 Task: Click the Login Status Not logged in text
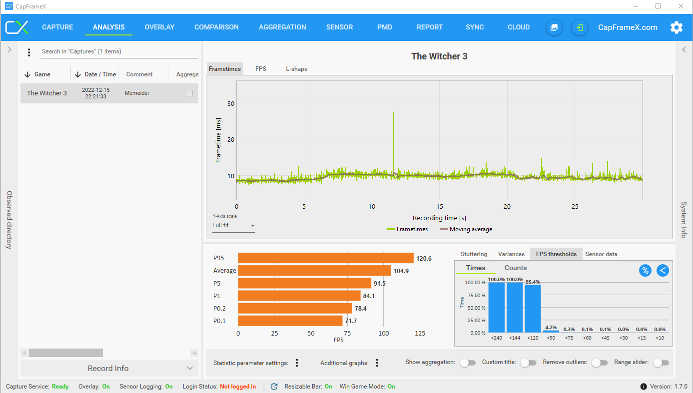coord(238,387)
